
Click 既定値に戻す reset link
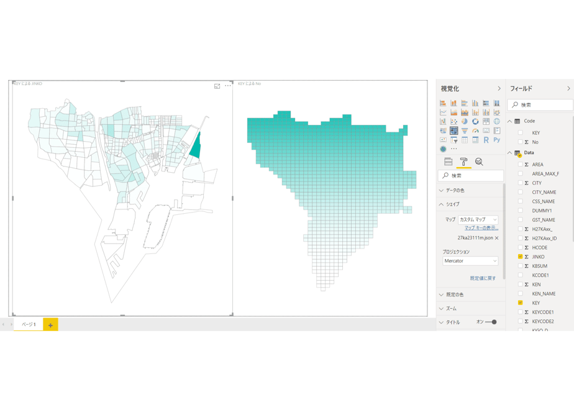coord(483,278)
